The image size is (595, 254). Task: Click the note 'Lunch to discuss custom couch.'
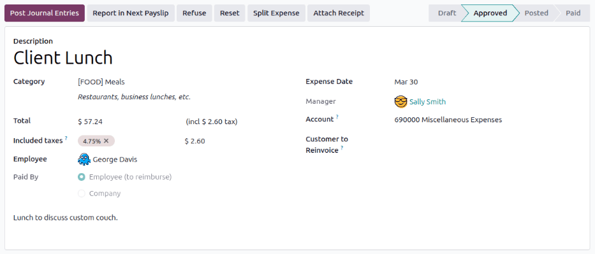(66, 218)
